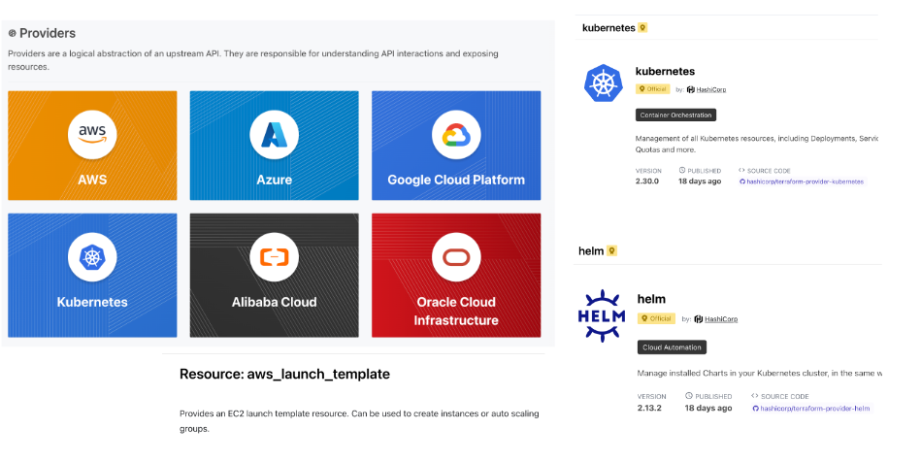This screenshot has width=921, height=462.
Task: Click the Providers heading icon
Action: (x=13, y=34)
